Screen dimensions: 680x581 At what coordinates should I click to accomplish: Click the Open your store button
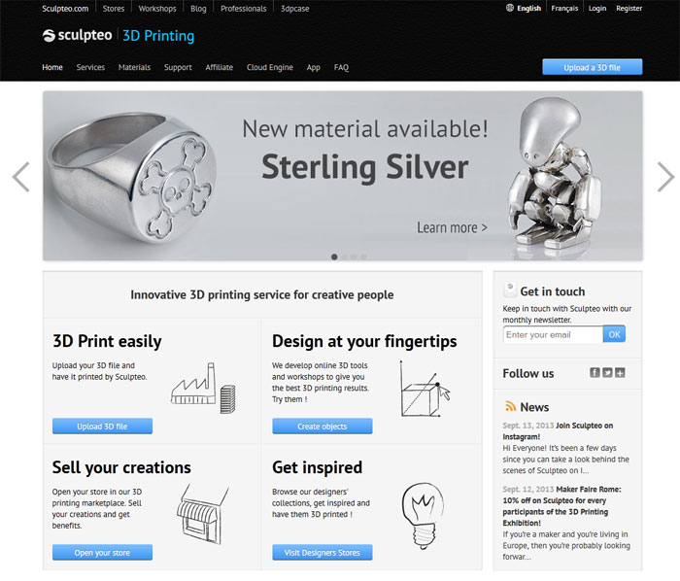coord(102,553)
